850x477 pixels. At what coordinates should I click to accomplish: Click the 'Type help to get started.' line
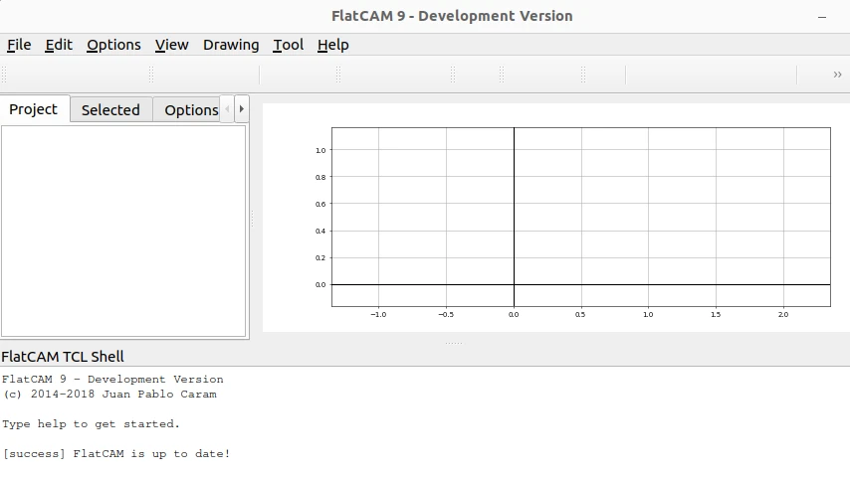click(x=91, y=424)
